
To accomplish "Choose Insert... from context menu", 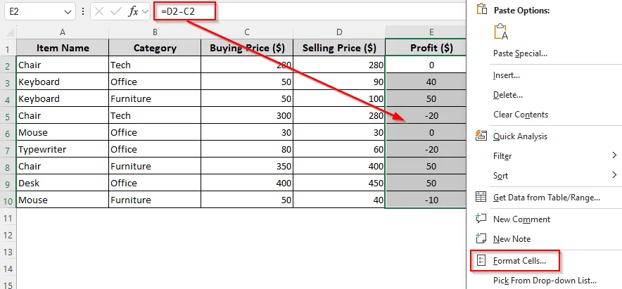I will 507,75.
